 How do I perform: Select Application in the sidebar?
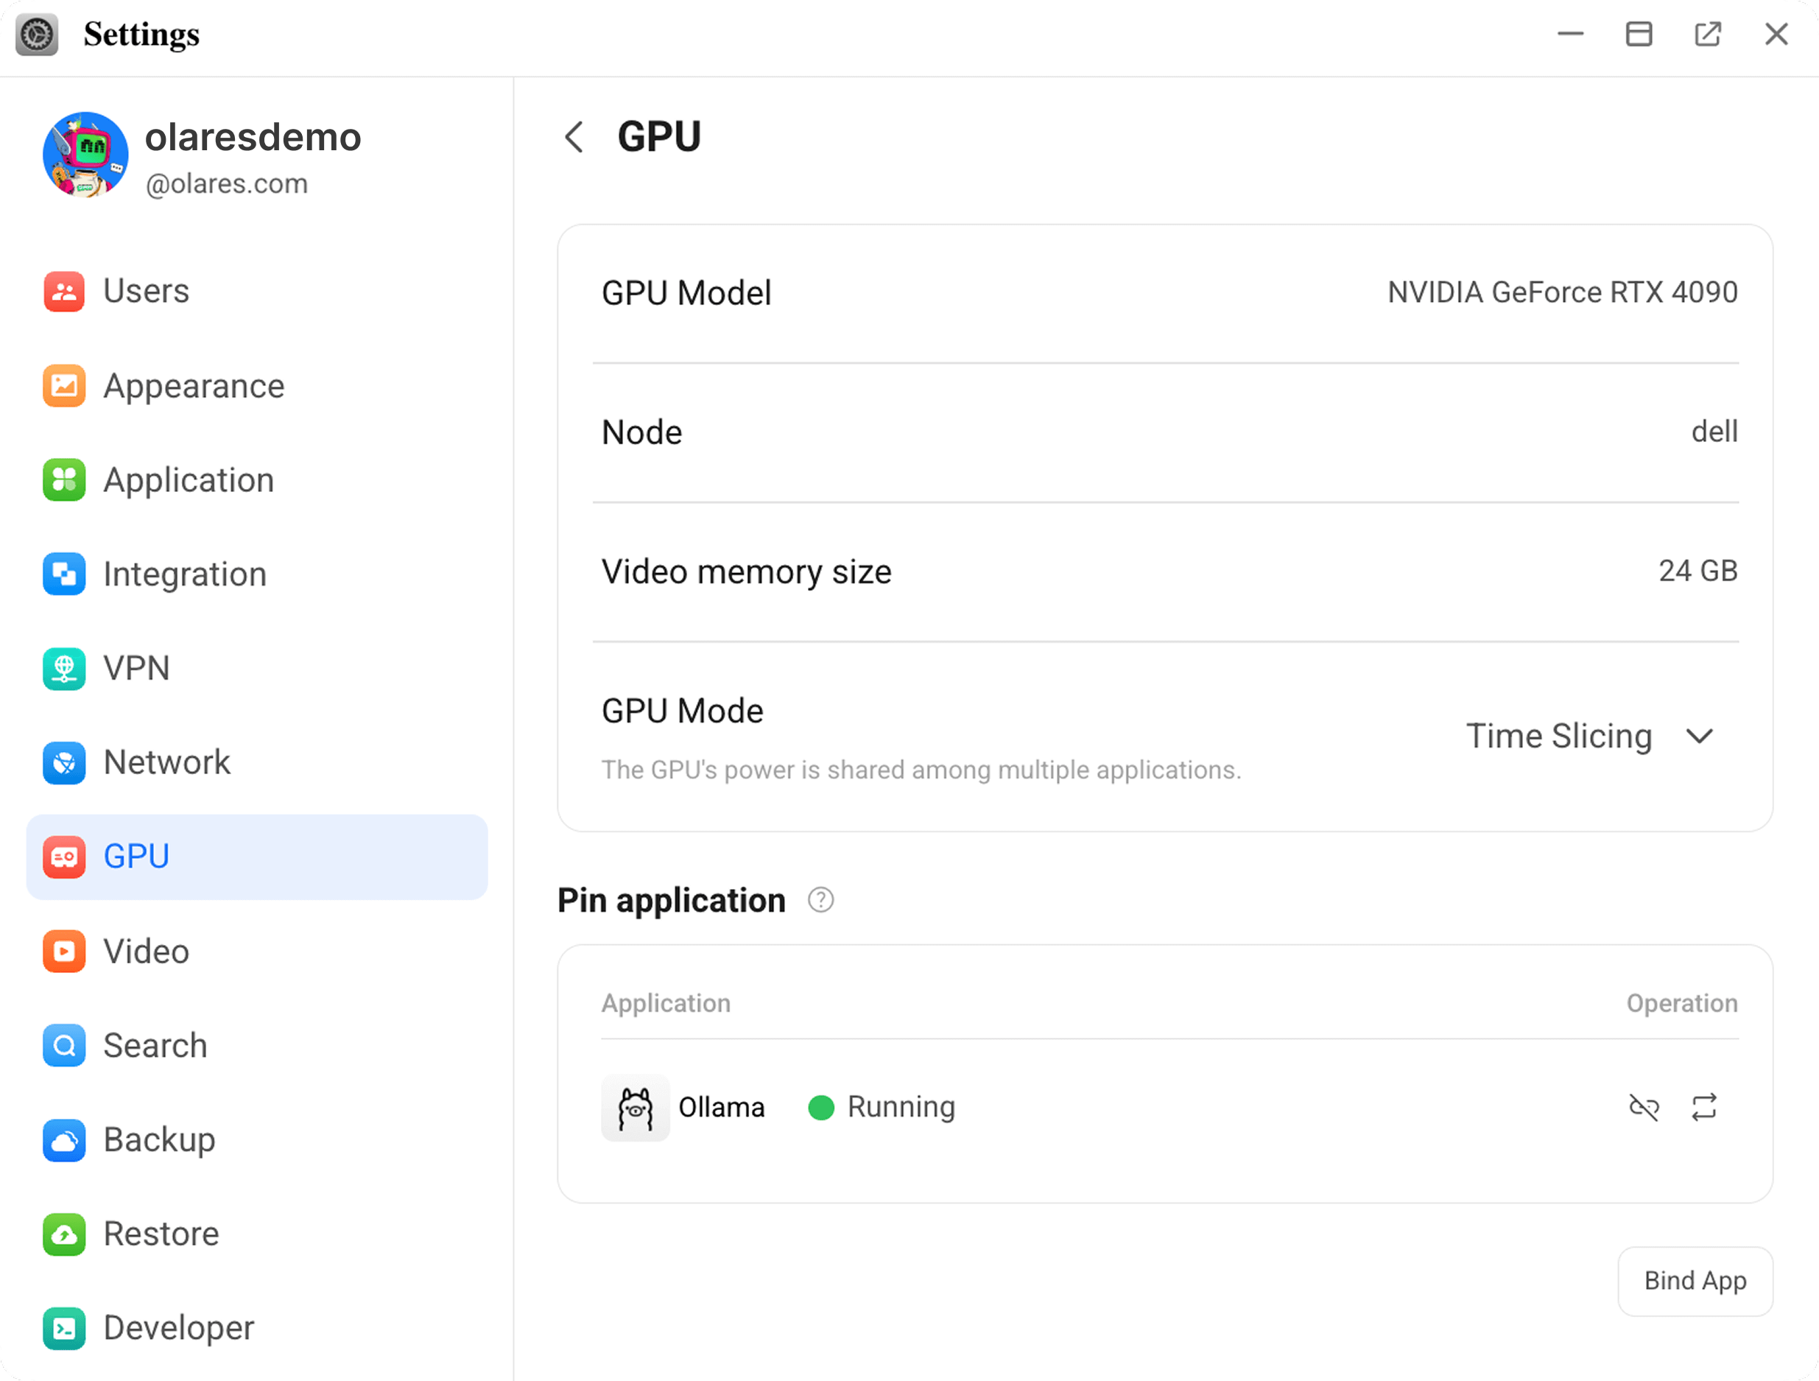189,480
